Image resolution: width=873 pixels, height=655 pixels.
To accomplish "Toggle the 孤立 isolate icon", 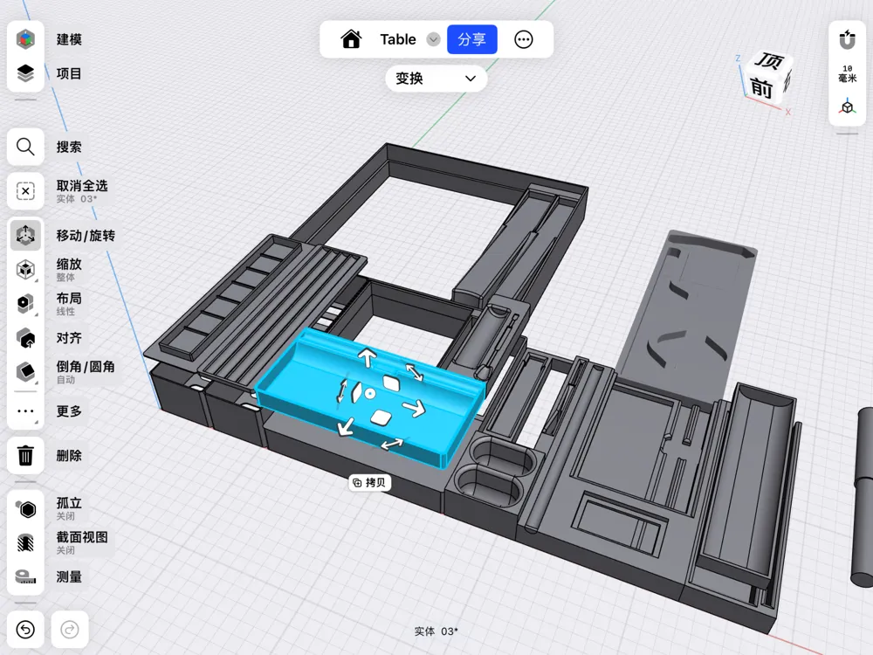I will point(25,508).
